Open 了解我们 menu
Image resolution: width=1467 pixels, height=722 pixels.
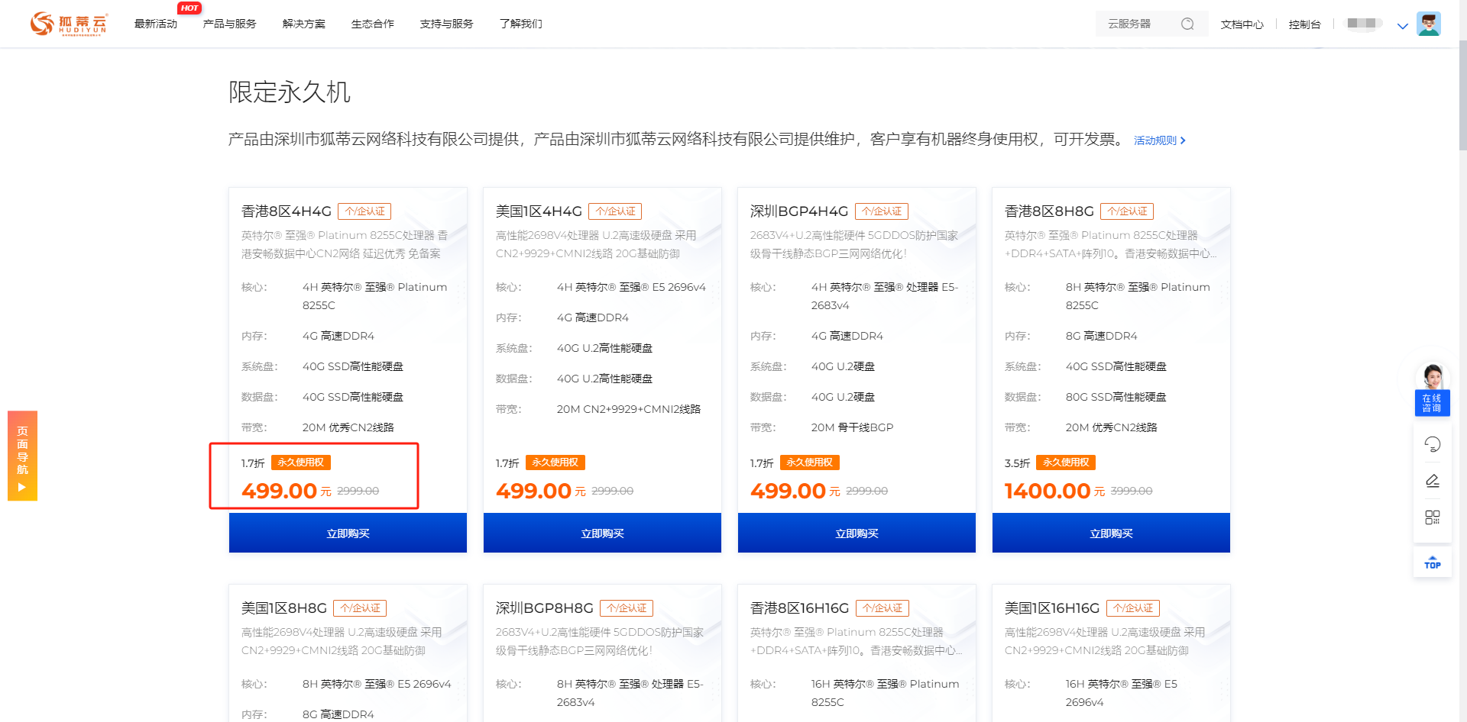click(x=521, y=24)
